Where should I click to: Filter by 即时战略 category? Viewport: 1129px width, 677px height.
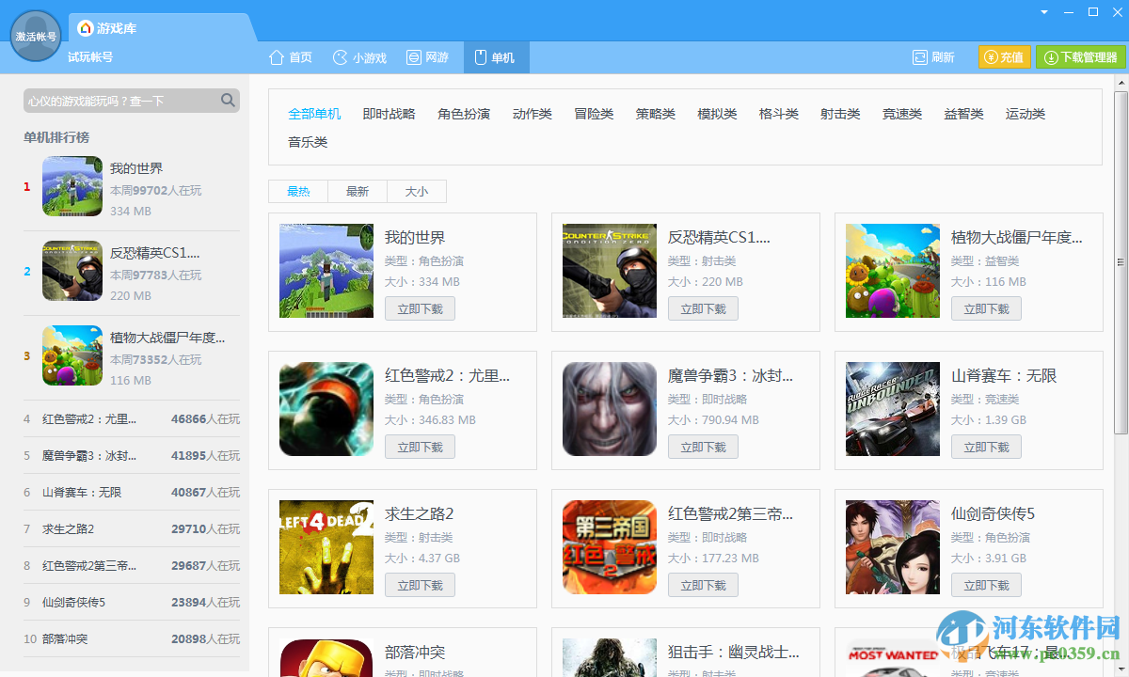389,114
